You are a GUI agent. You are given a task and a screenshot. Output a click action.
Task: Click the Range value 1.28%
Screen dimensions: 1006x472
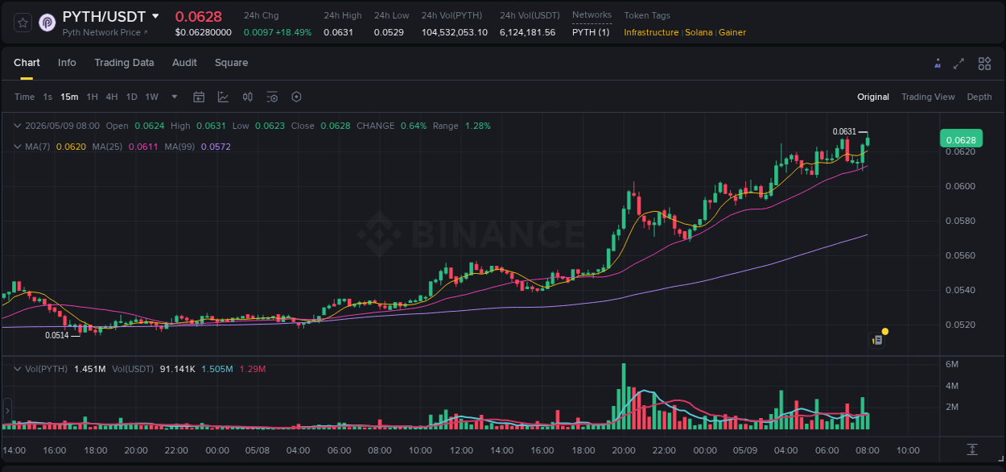(478, 126)
